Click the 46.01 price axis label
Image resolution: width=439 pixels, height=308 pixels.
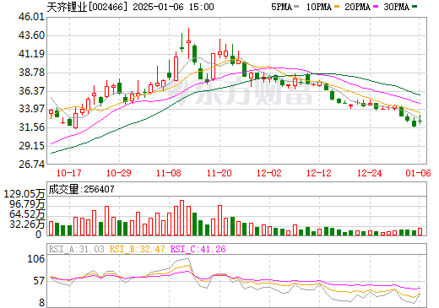click(32, 17)
